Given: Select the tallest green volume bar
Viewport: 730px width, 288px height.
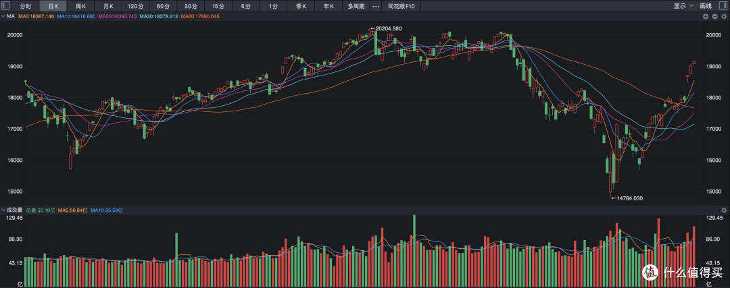Looking at the screenshot, I should pos(414,251).
